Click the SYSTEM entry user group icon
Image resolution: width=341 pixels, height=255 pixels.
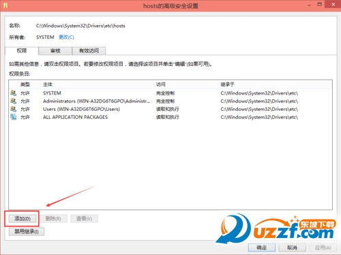(14, 93)
